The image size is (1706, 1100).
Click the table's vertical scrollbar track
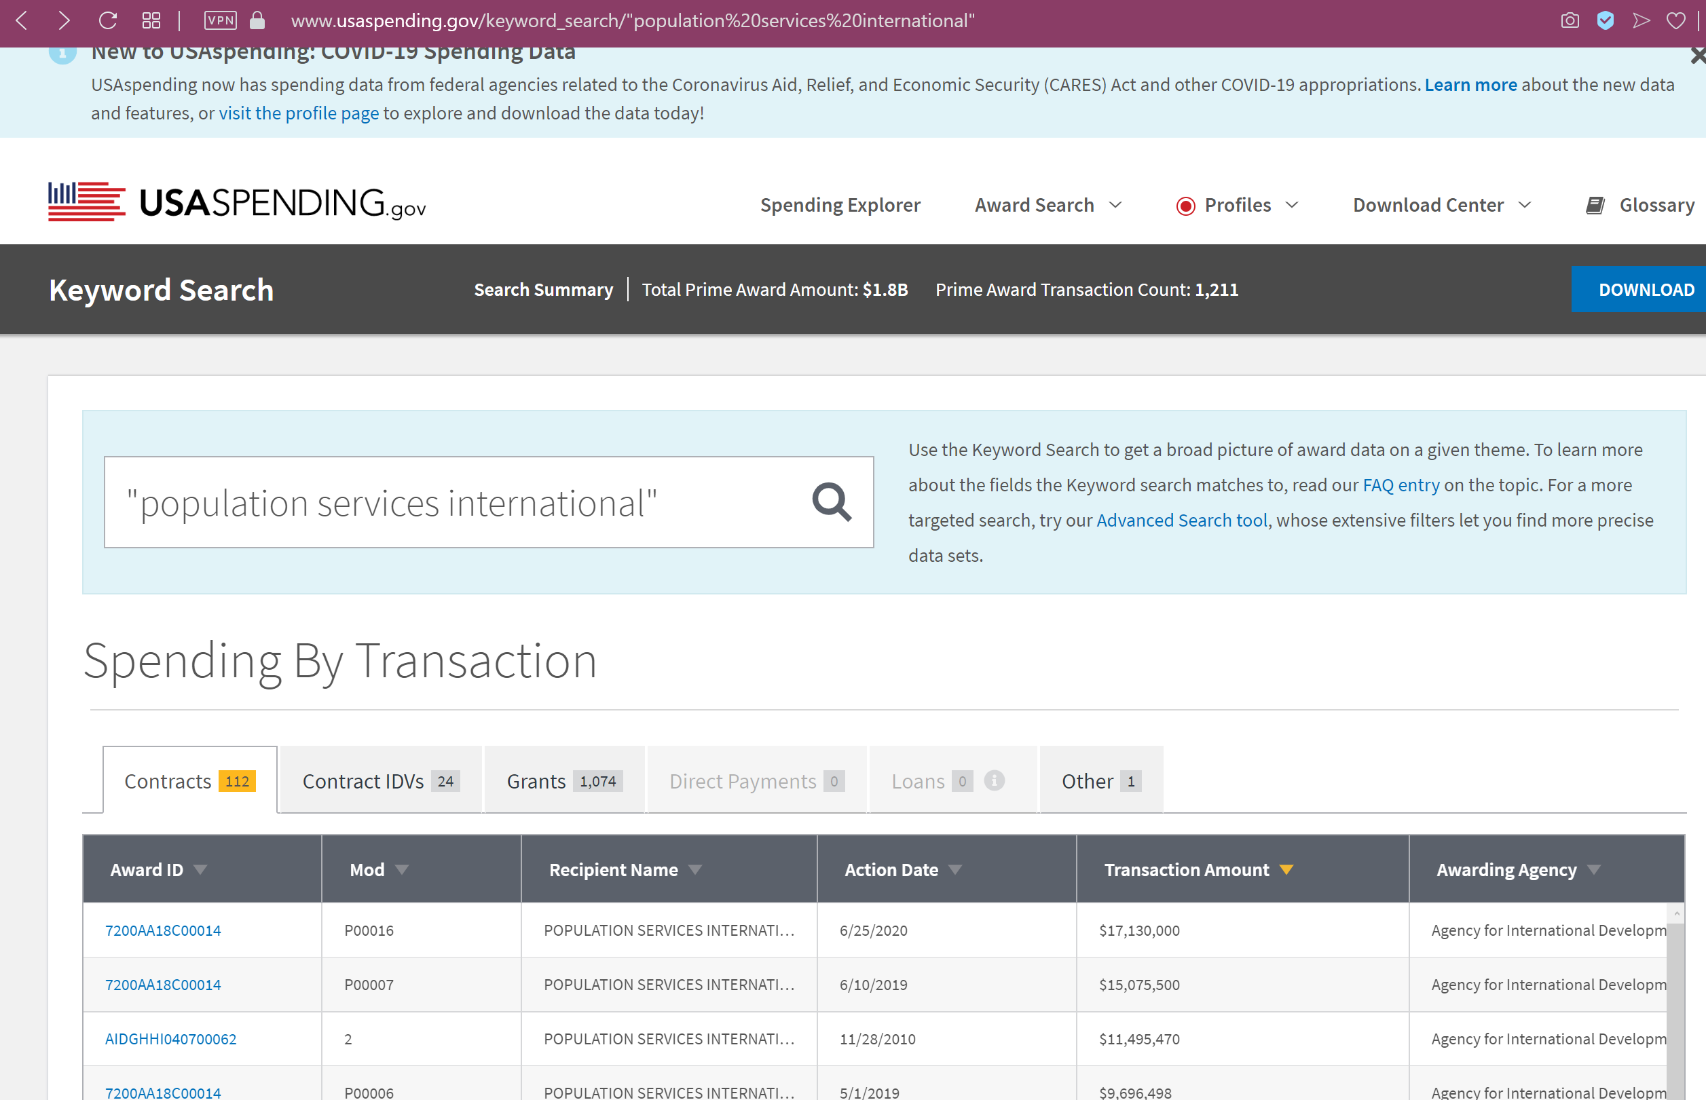click(x=1676, y=1010)
